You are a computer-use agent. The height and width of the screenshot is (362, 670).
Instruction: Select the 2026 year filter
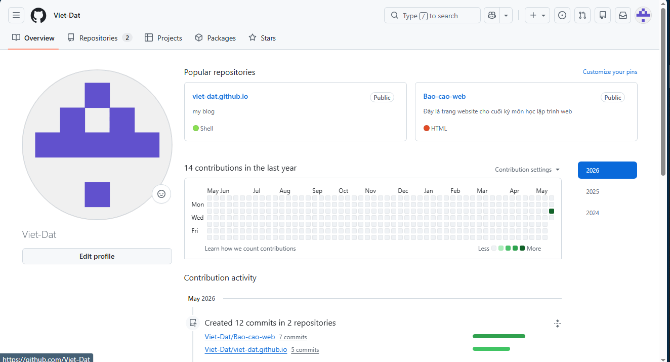click(607, 170)
